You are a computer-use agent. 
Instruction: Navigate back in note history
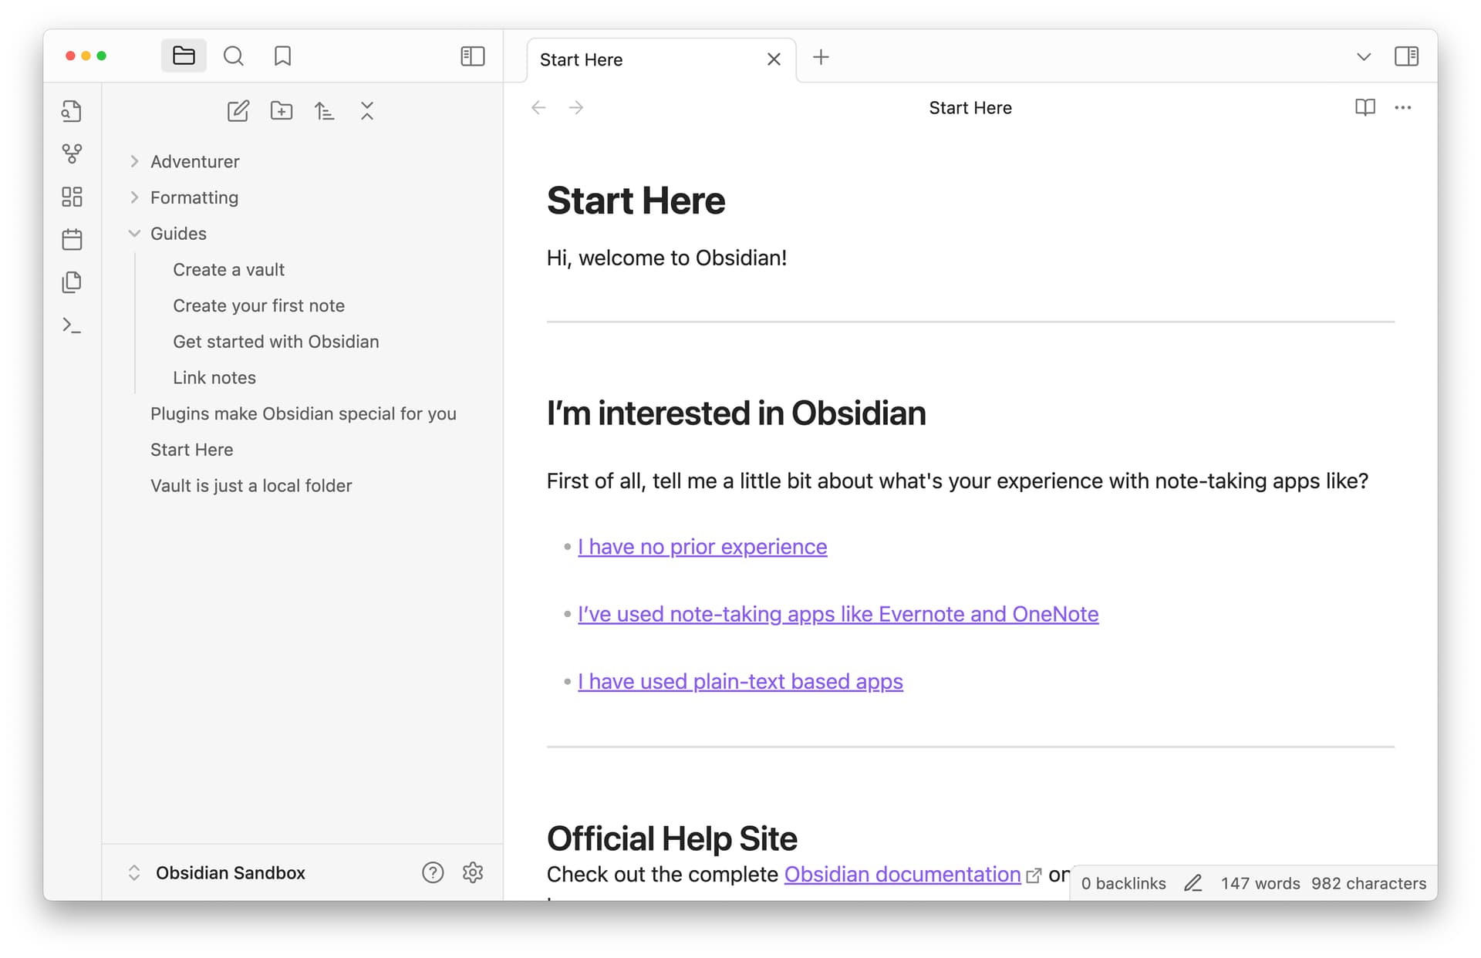coord(538,108)
